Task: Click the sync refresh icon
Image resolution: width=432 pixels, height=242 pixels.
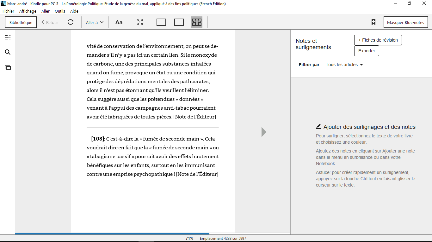Action: pyautogui.click(x=71, y=22)
